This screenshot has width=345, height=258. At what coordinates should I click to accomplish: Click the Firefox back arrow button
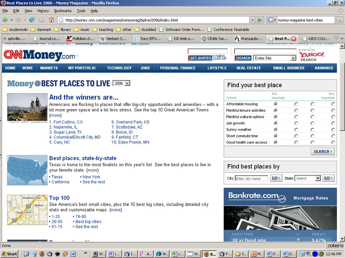coord(5,20)
